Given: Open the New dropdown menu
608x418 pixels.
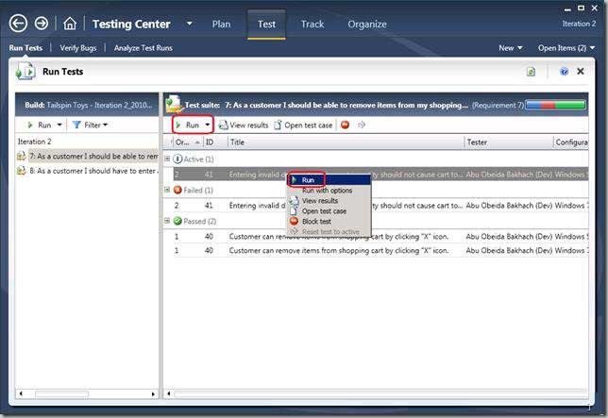Looking at the screenshot, I should coord(510,47).
